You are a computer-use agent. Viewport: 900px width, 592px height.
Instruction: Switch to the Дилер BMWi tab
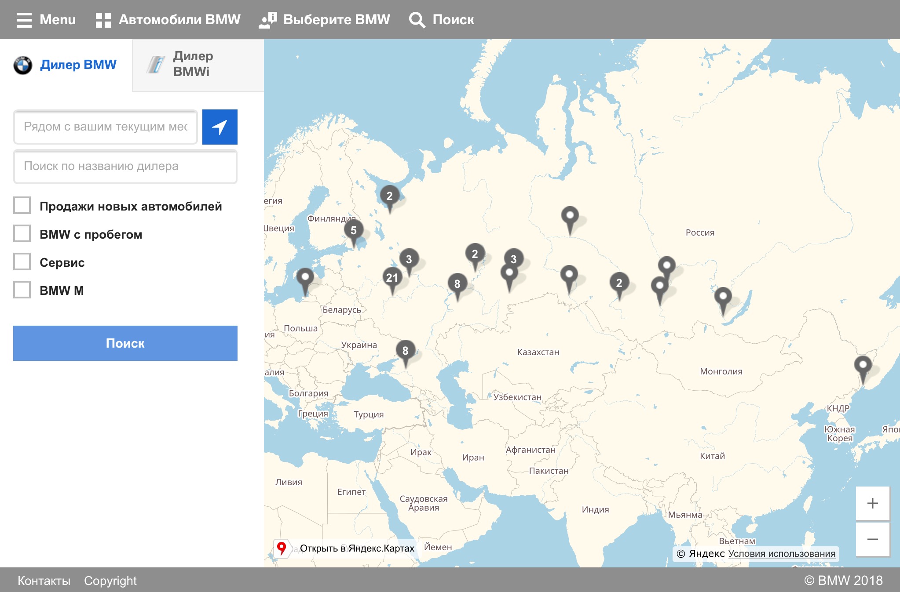(198, 65)
